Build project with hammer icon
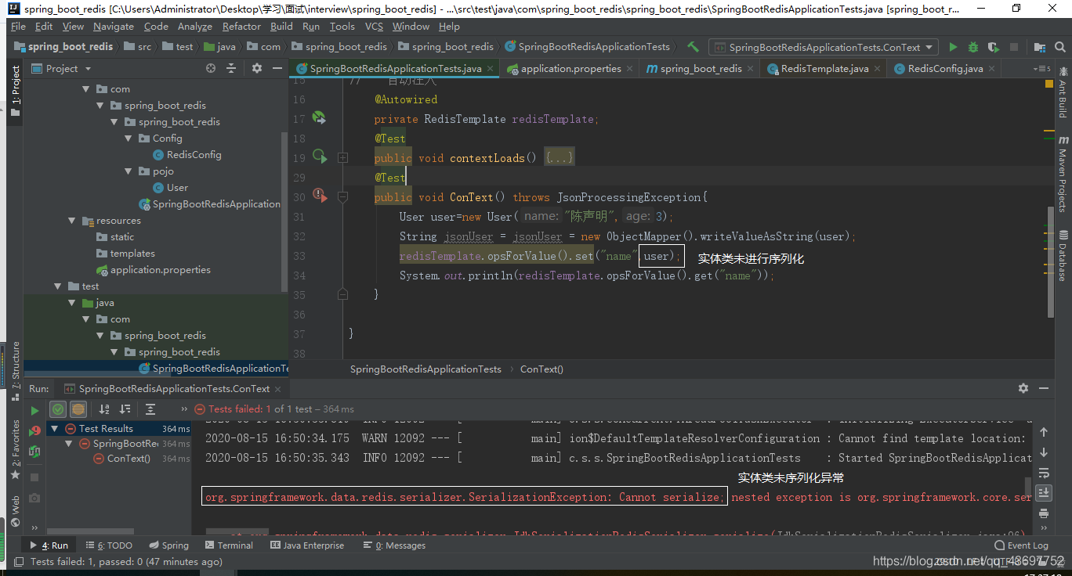This screenshot has height=576, width=1072. (x=693, y=47)
